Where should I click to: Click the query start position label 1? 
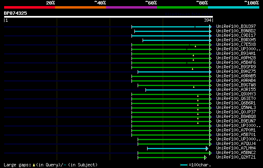(7, 20)
